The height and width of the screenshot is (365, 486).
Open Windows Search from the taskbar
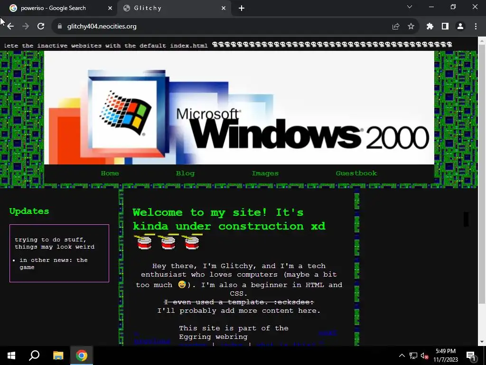tap(34, 355)
